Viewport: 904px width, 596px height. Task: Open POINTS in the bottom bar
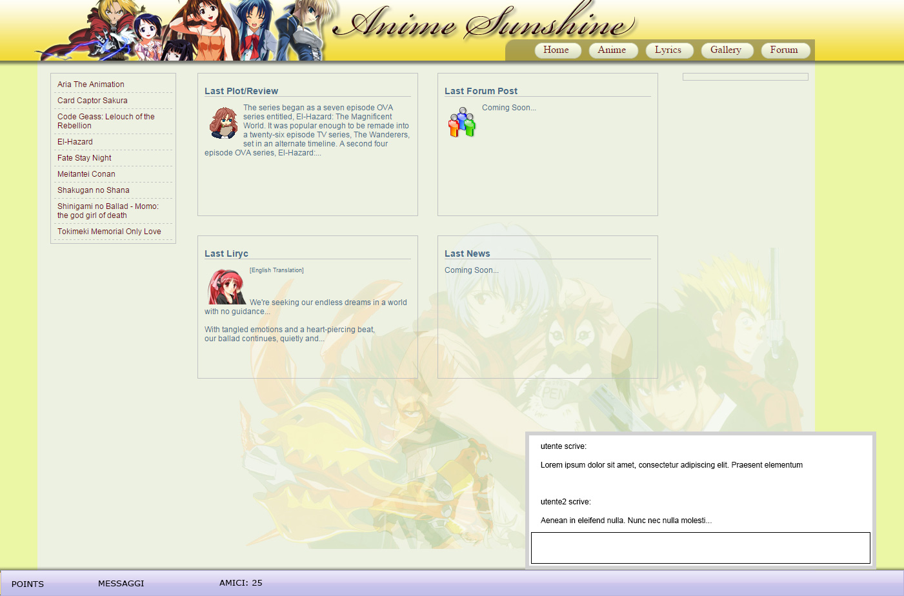(28, 584)
